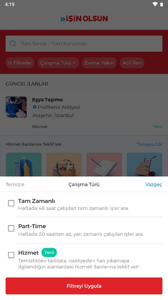Open the Tümünü Gör link

pyautogui.click(x=150, y=144)
